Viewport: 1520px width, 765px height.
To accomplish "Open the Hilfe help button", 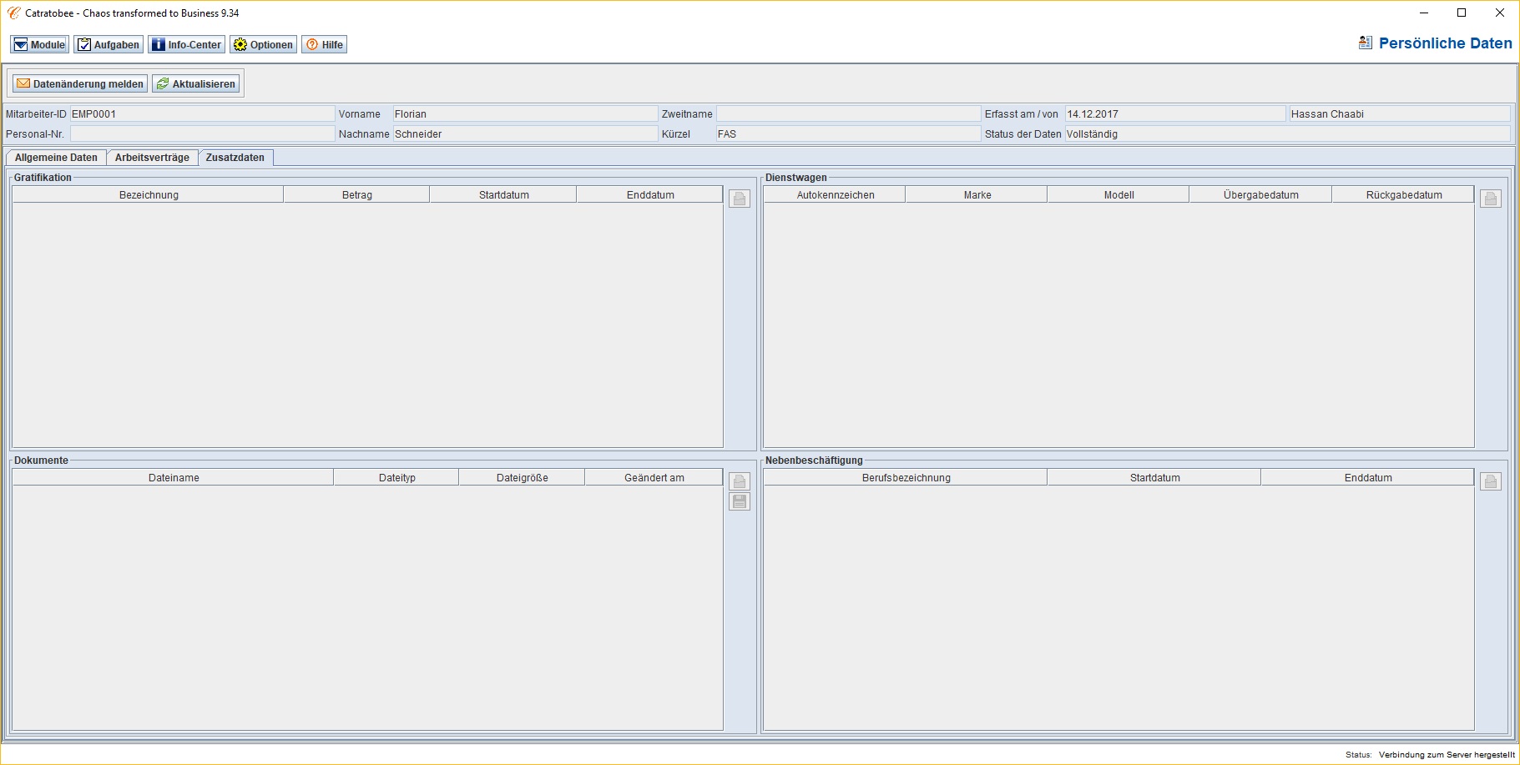I will (x=324, y=45).
